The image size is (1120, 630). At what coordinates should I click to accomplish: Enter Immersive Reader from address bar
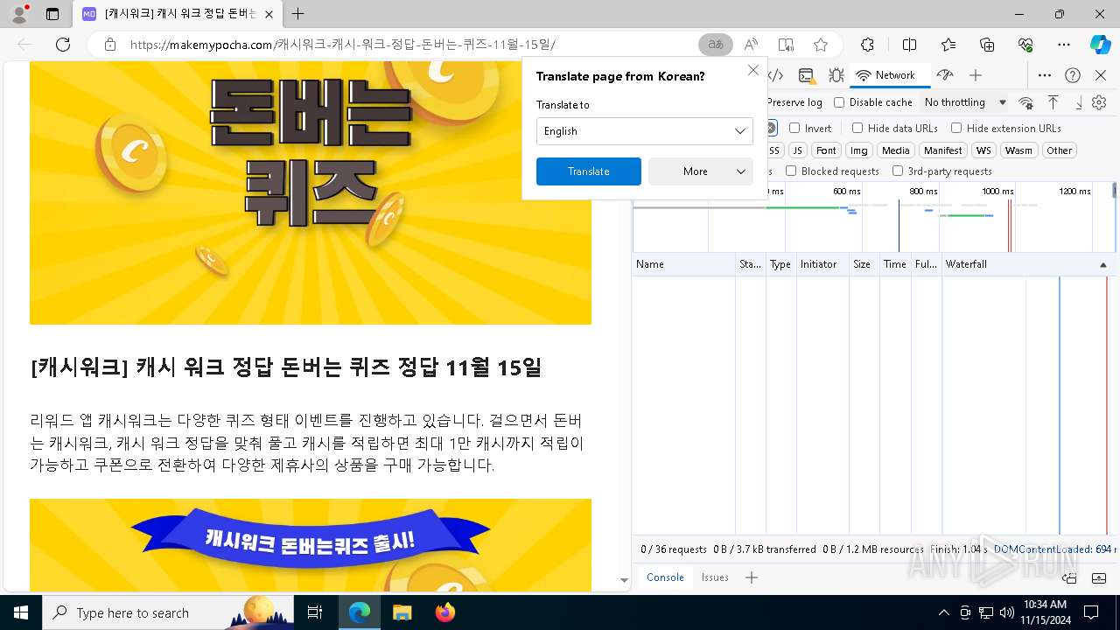point(786,45)
